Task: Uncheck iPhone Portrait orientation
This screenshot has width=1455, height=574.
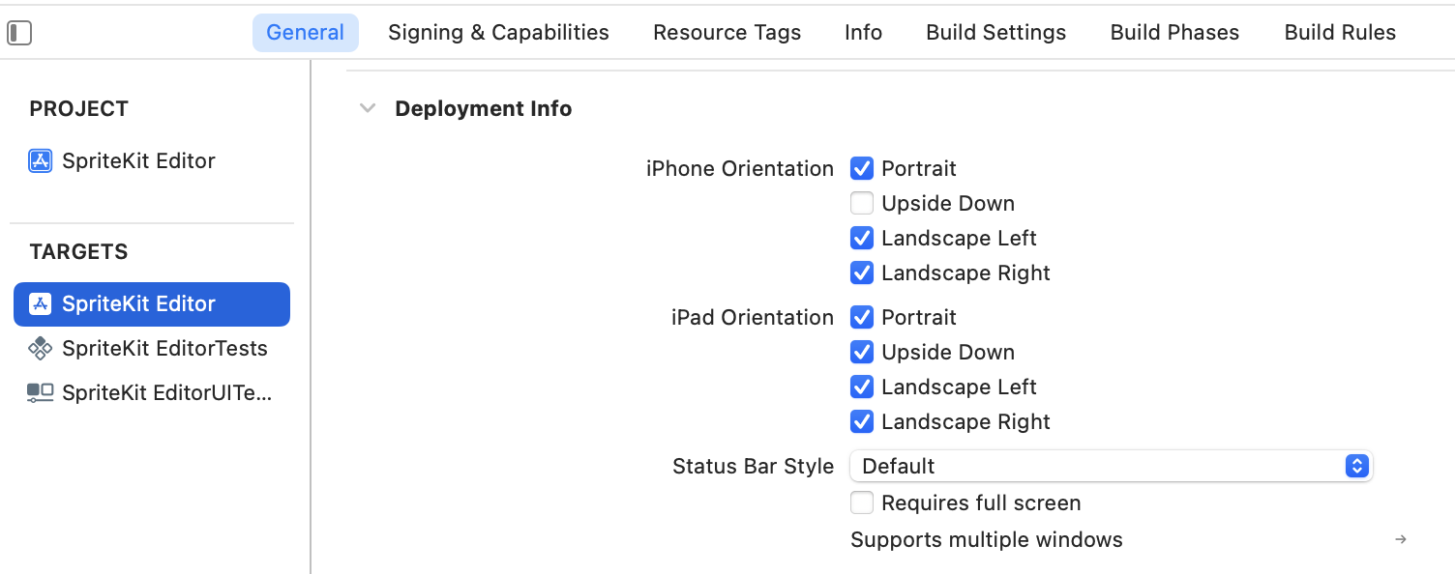Action: click(862, 168)
